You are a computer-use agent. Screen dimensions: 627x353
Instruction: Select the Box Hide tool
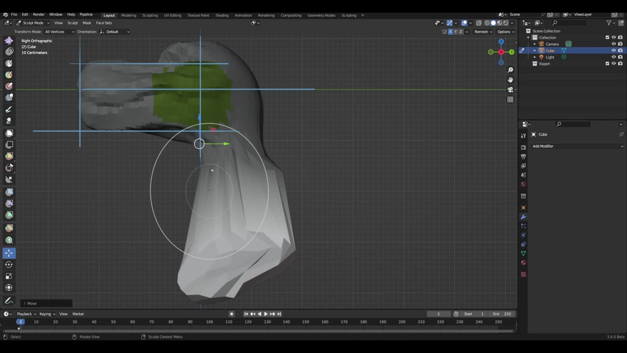coord(9,145)
